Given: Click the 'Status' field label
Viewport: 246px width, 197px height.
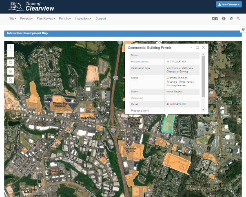Looking at the screenshot, I should [x=135, y=78].
